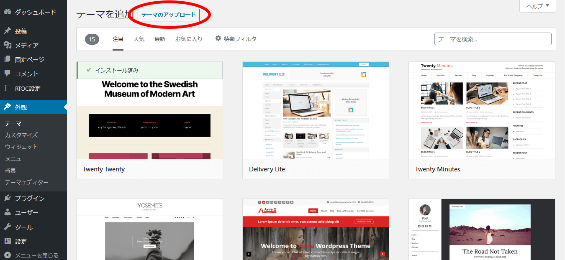565x260 pixels.
Task: Open the 特徴フィルター options
Action: click(x=239, y=39)
